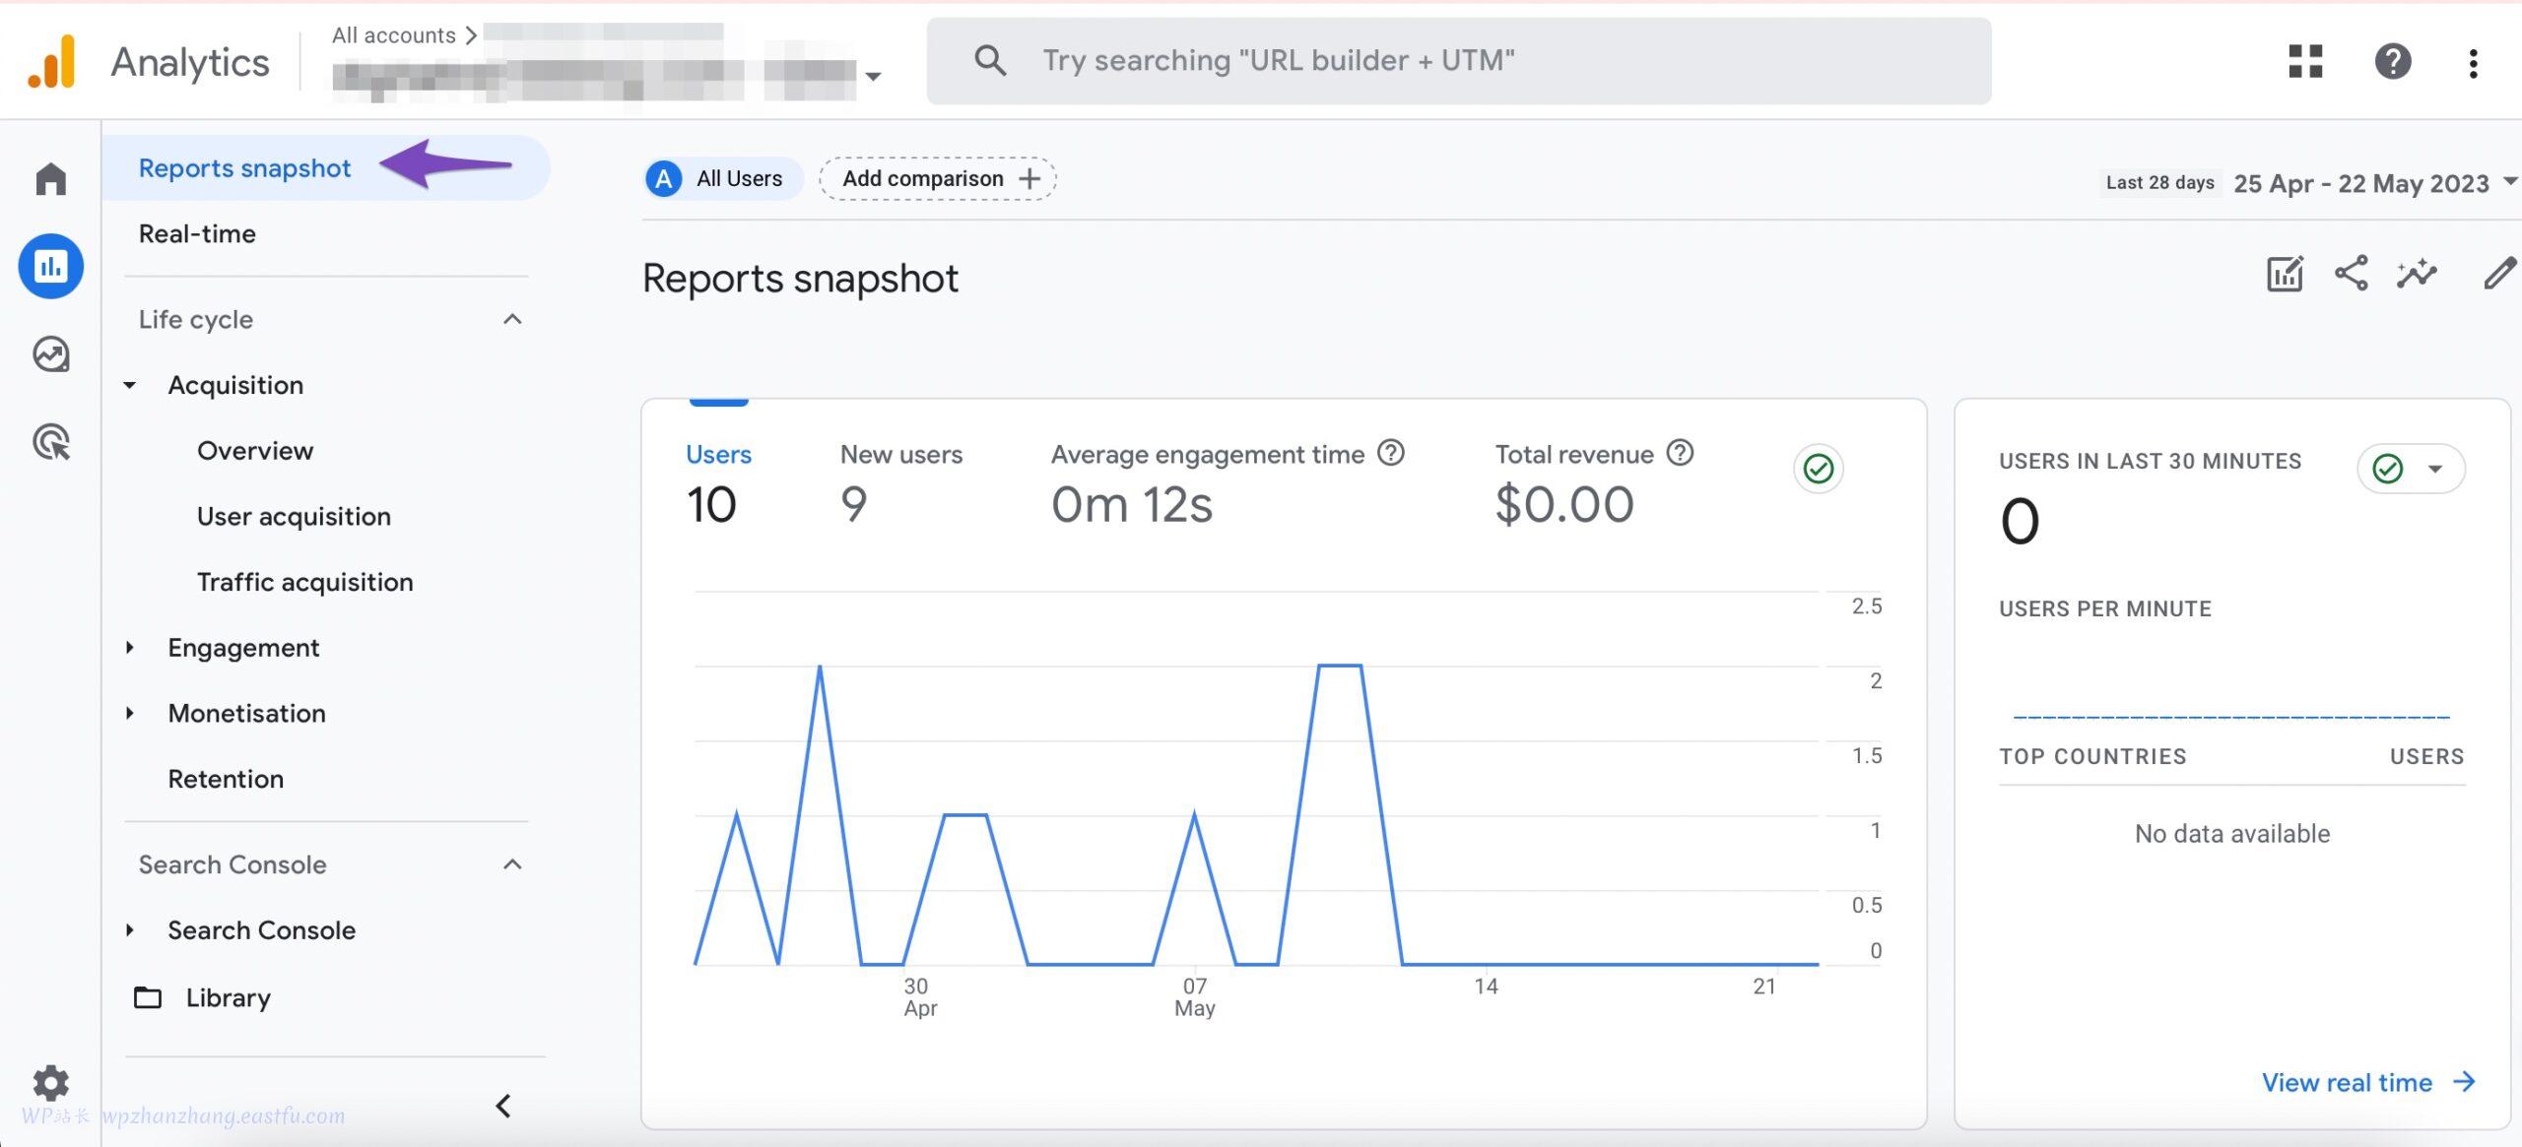
Task: Open the Help icon in the top bar
Action: (2392, 62)
